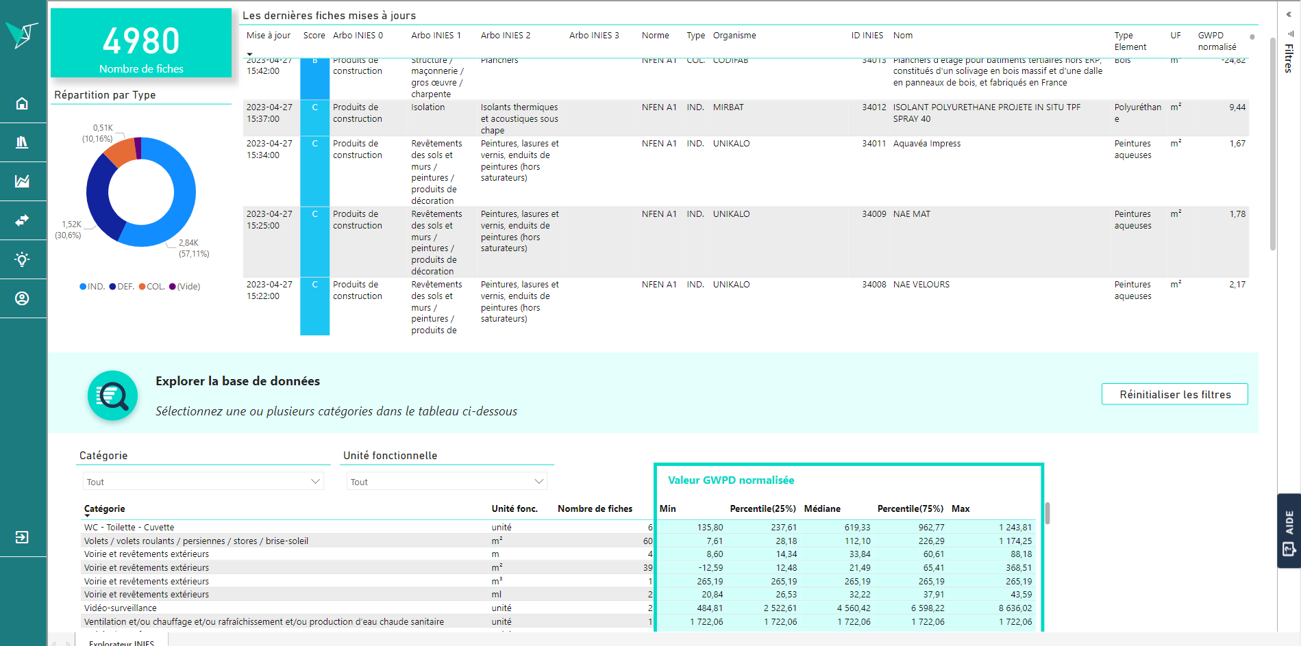Image resolution: width=1301 pixels, height=646 pixels.
Task: Click the category table vertical scrollbar thumb
Action: [x=1048, y=513]
